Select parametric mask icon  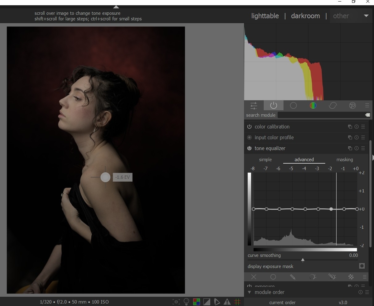pyautogui.click(x=312, y=277)
